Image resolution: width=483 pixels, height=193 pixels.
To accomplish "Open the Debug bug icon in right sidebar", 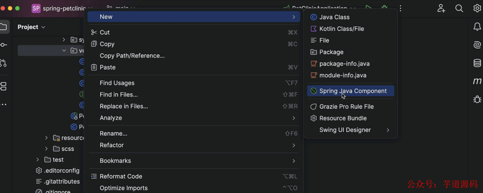I will [477, 99].
